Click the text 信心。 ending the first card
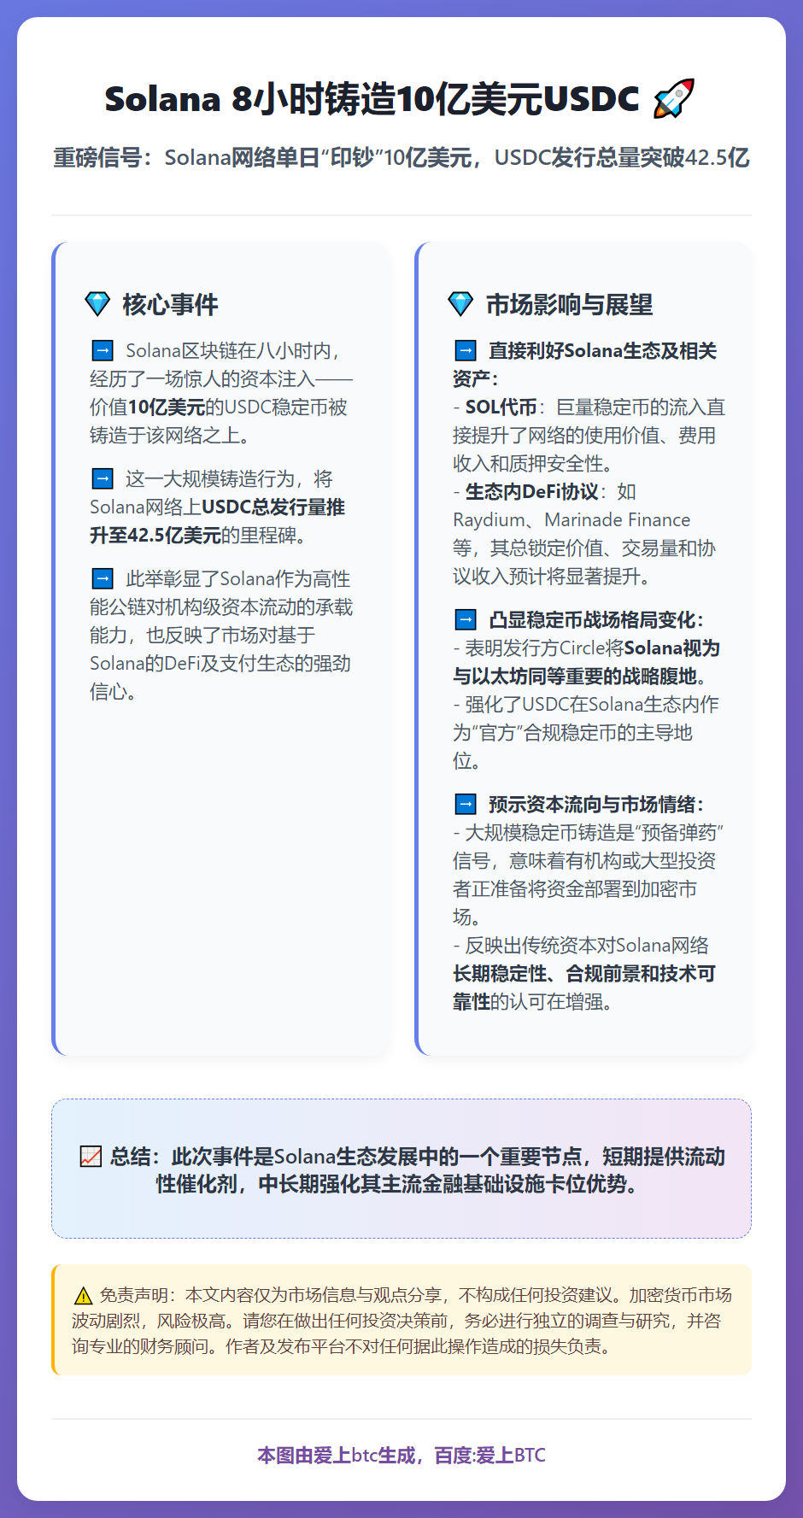Image resolution: width=803 pixels, height=1518 pixels. (114, 692)
